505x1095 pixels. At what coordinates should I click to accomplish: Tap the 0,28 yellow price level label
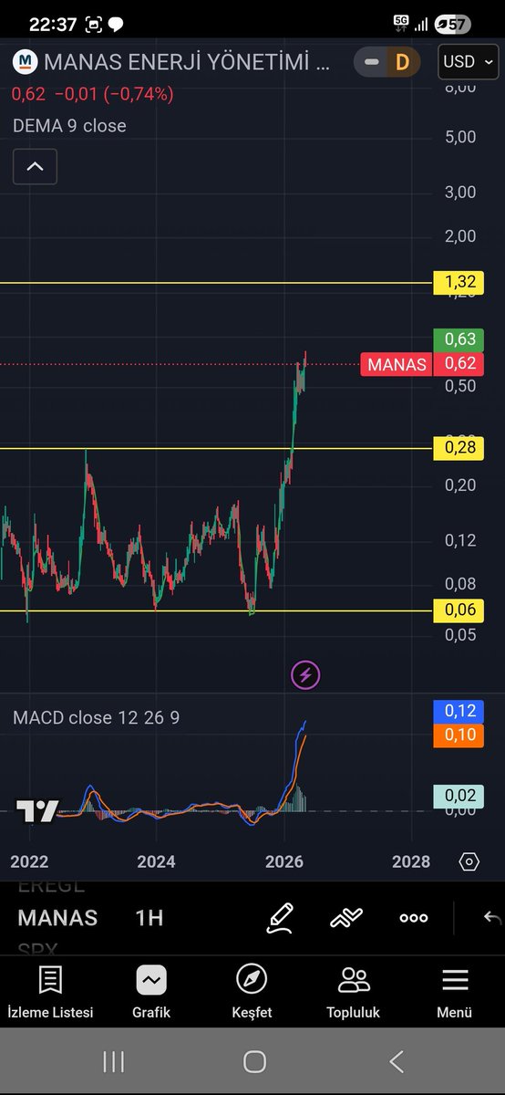pyautogui.click(x=459, y=448)
